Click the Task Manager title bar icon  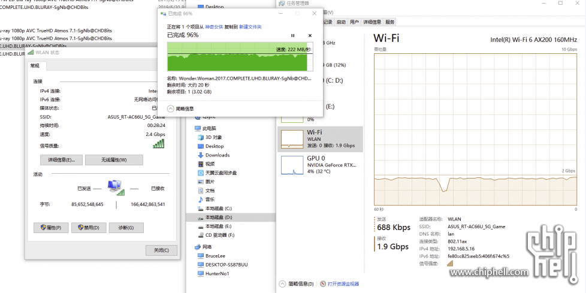tap(282, 3)
